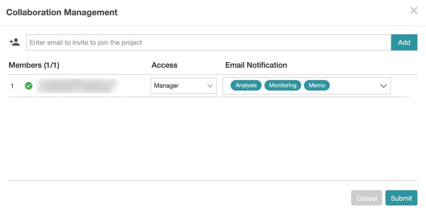Viewport: 426px width, 214px height.
Task: Click the chevron beside Manager
Action: [x=210, y=86]
